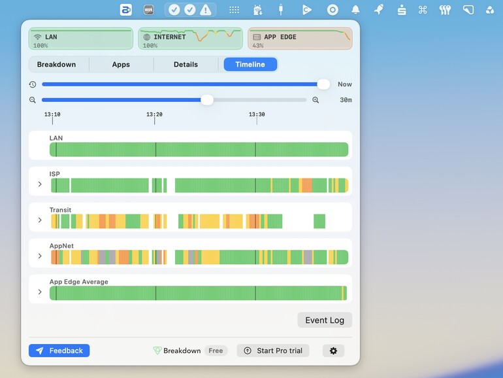Expand the Transit timeline row
This screenshot has height=378, width=503.
(40, 220)
